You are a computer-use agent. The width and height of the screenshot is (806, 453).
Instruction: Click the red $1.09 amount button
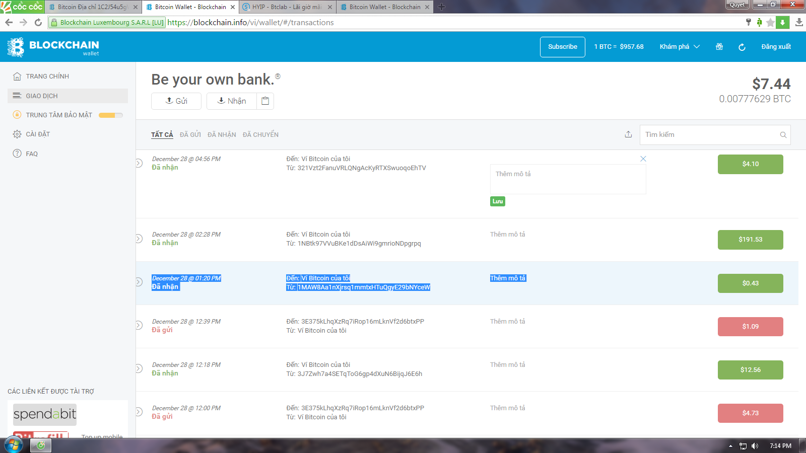[751, 327]
